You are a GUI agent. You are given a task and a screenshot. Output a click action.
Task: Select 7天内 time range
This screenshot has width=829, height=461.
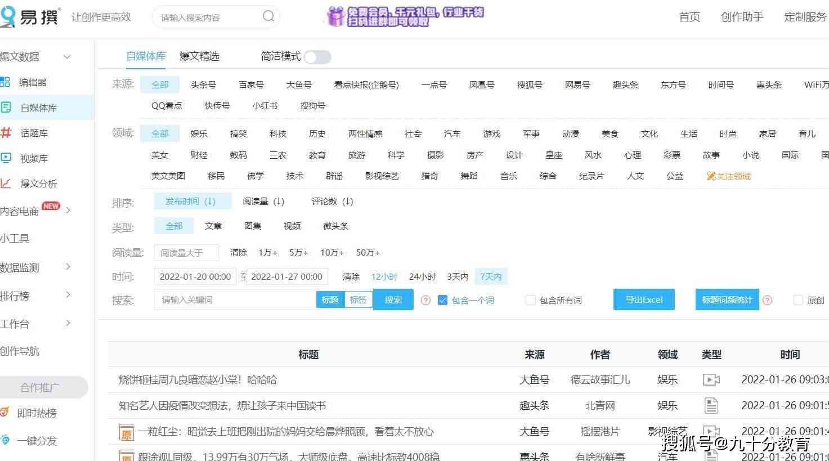pos(490,276)
